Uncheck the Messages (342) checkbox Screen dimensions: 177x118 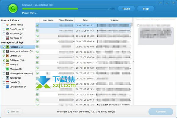pos(4,47)
